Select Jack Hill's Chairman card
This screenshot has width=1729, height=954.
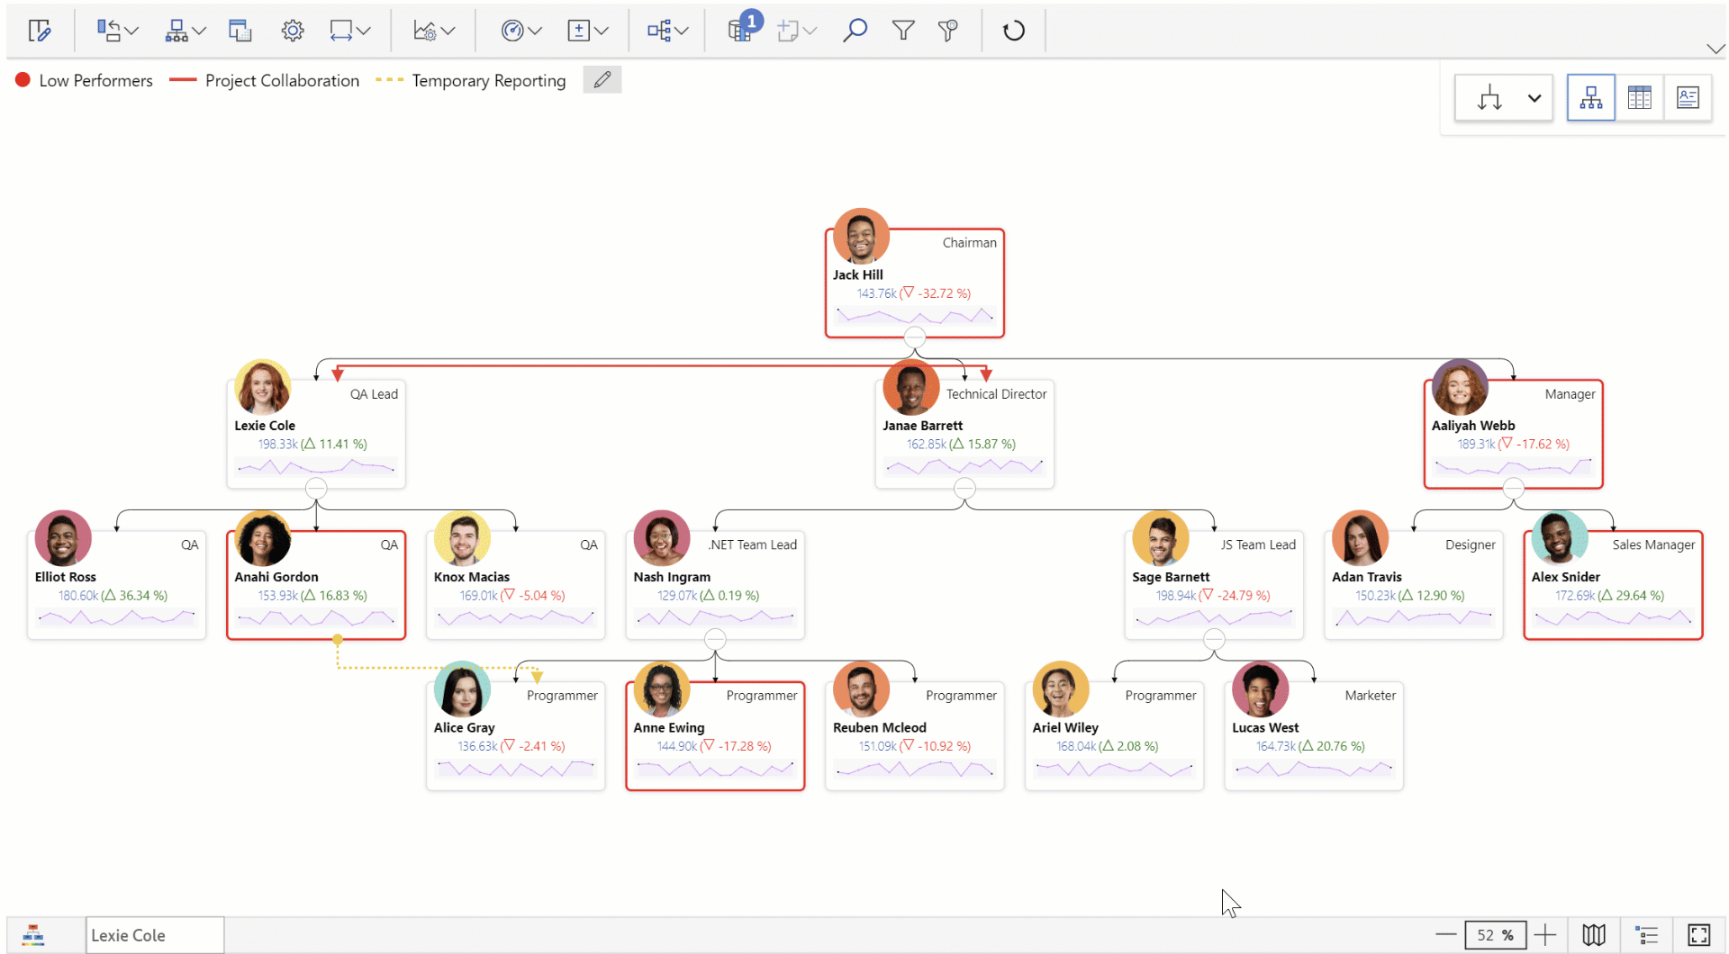914,283
